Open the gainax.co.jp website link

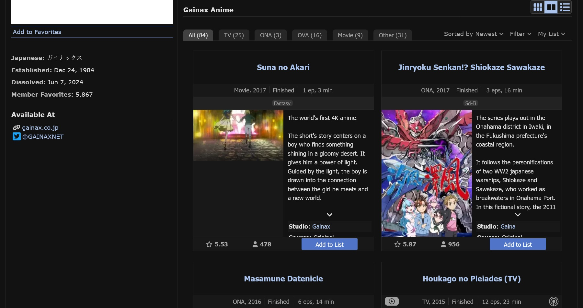click(40, 127)
